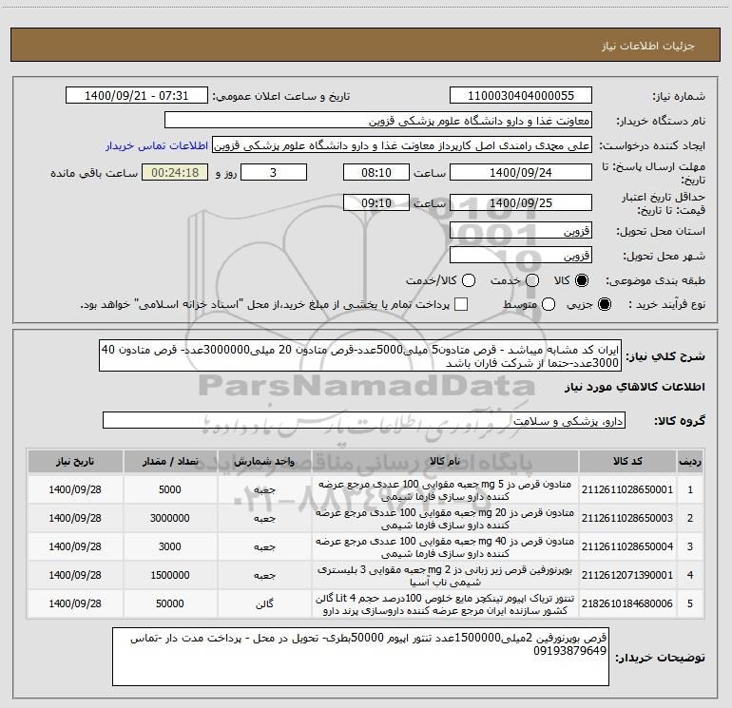This screenshot has height=708, width=732.
Task: Click the جزئیات اطلاعات نیاز page header
Action: [648, 46]
